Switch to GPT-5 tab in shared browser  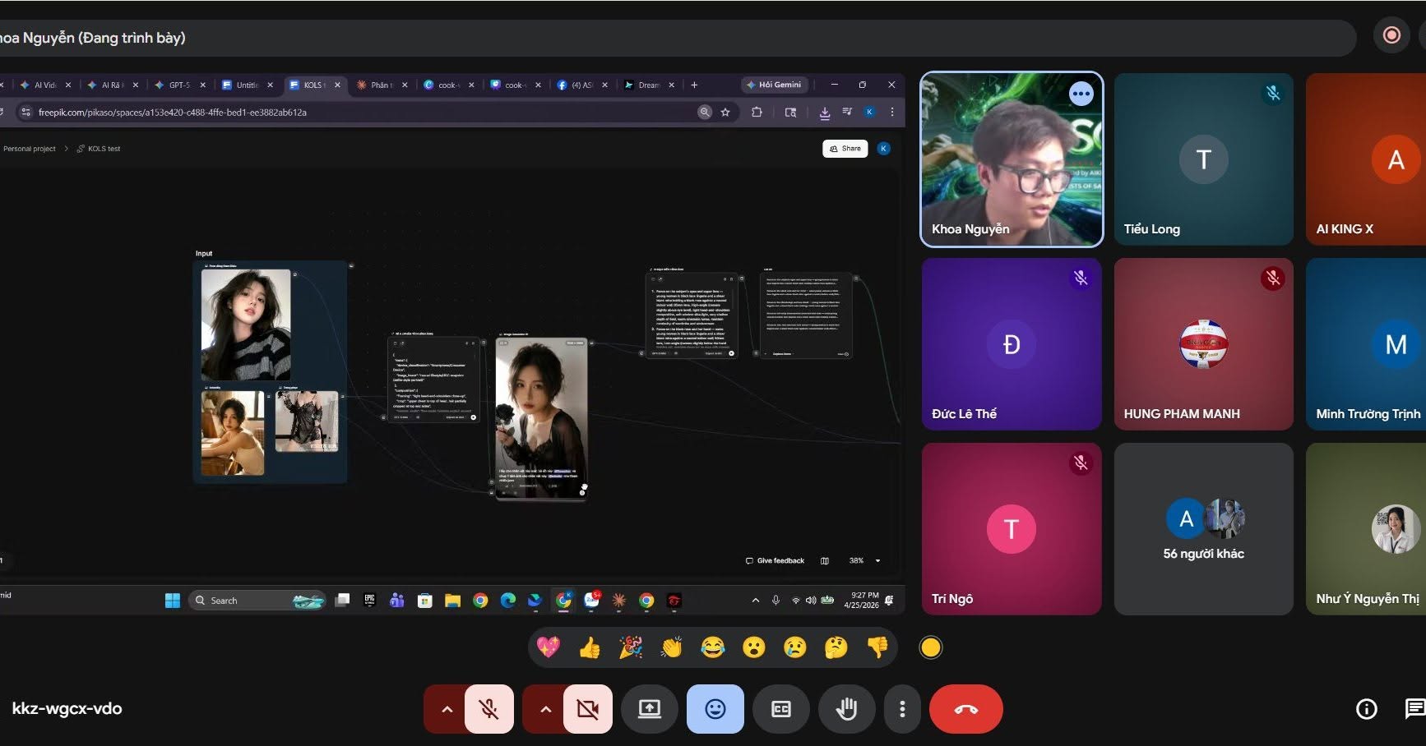pos(180,85)
